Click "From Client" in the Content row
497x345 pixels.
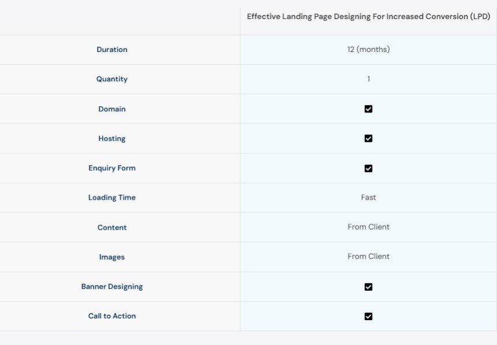pyautogui.click(x=368, y=227)
